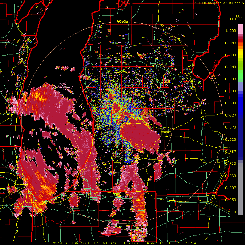245x245 pixels.
Task: Pick the yellow color bar segment
Action: pos(240,53)
